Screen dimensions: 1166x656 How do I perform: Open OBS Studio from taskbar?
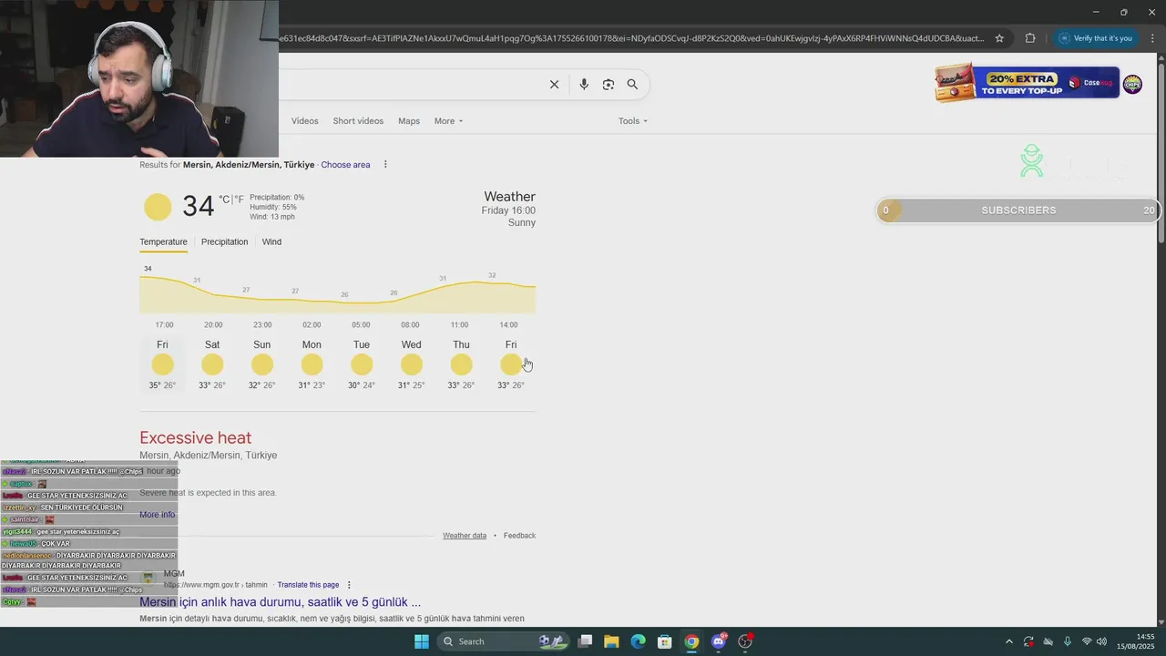(745, 641)
